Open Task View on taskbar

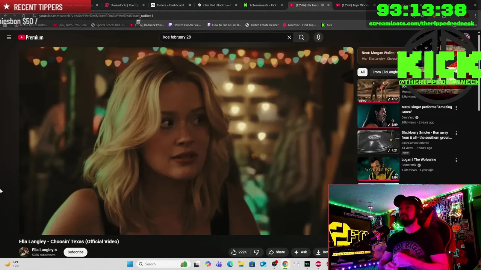coord(197,264)
